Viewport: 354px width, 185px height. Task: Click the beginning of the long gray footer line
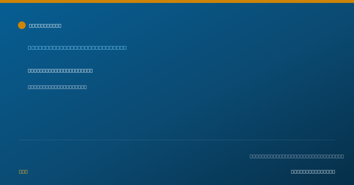pyautogui.click(x=251, y=156)
